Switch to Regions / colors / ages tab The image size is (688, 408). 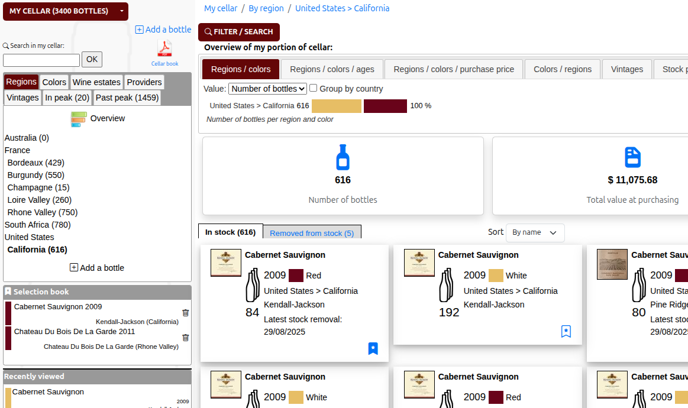(332, 69)
